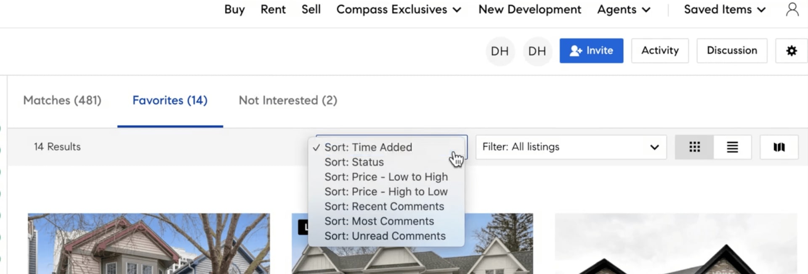Open the Discussion panel

coord(732,51)
